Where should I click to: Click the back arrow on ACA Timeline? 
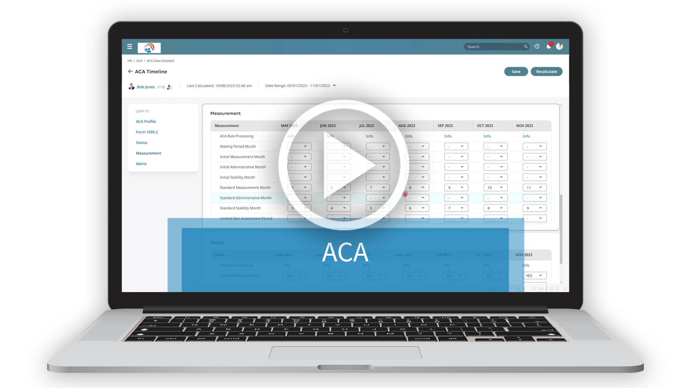click(x=130, y=71)
